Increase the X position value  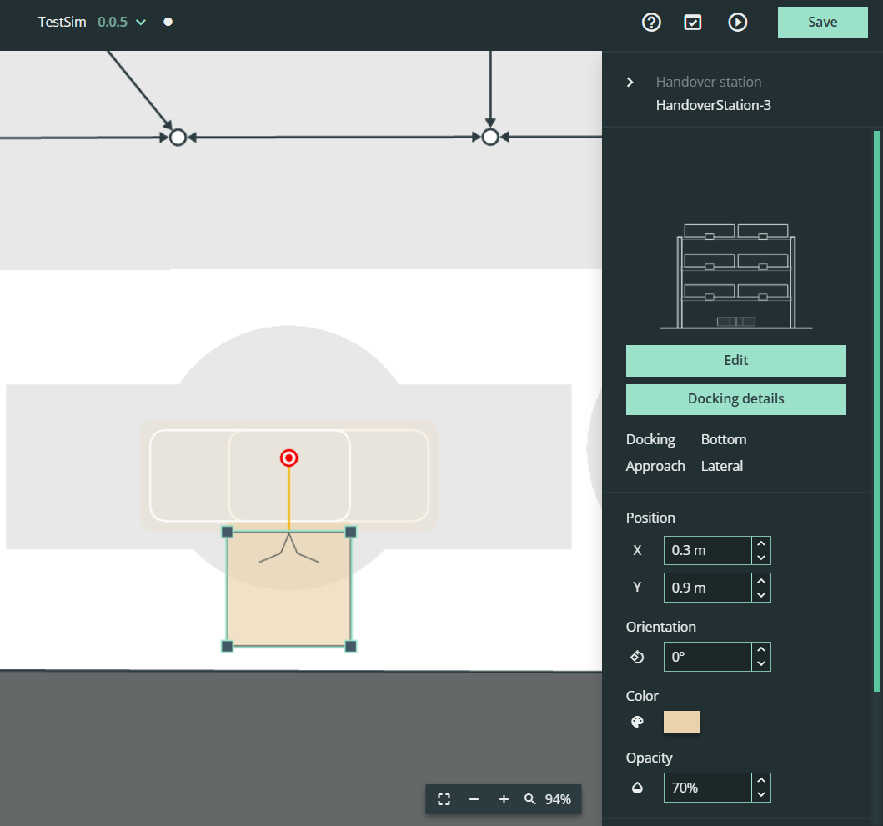click(761, 543)
